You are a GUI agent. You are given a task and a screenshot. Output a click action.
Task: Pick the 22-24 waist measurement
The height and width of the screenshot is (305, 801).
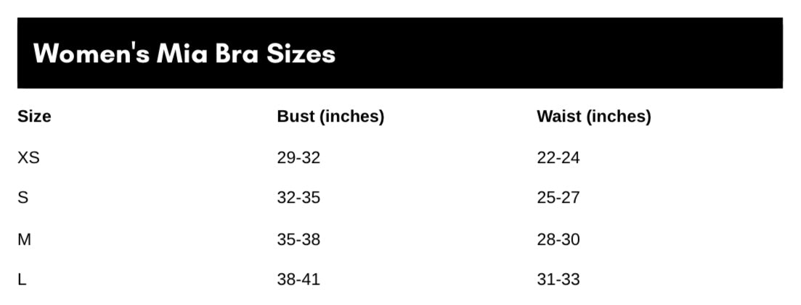tap(558, 157)
